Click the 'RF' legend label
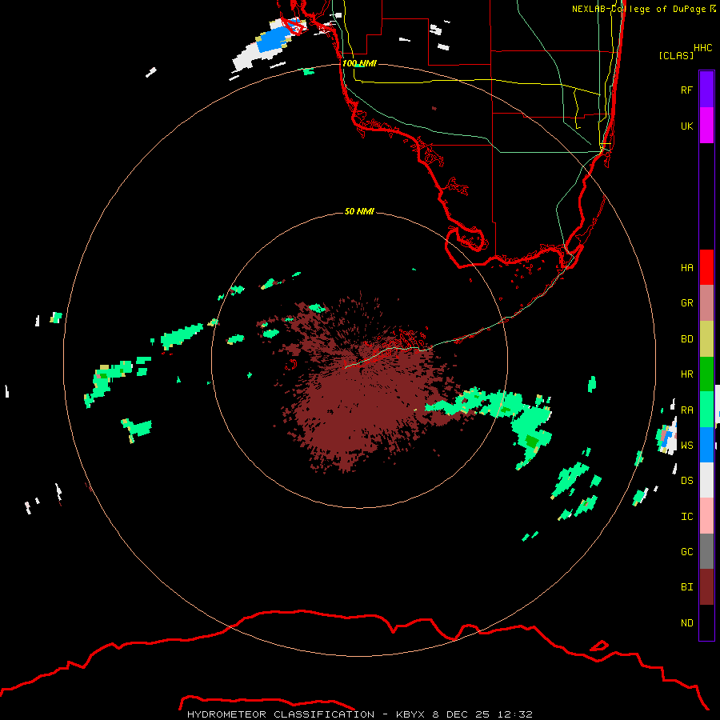The width and height of the screenshot is (720, 720). 686,90
